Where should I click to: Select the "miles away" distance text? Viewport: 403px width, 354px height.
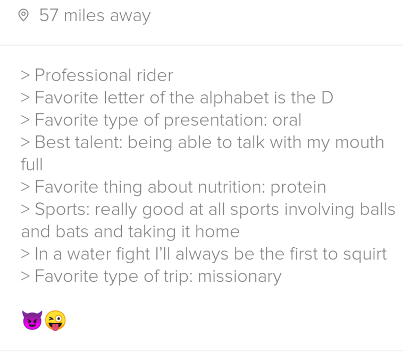click(107, 16)
